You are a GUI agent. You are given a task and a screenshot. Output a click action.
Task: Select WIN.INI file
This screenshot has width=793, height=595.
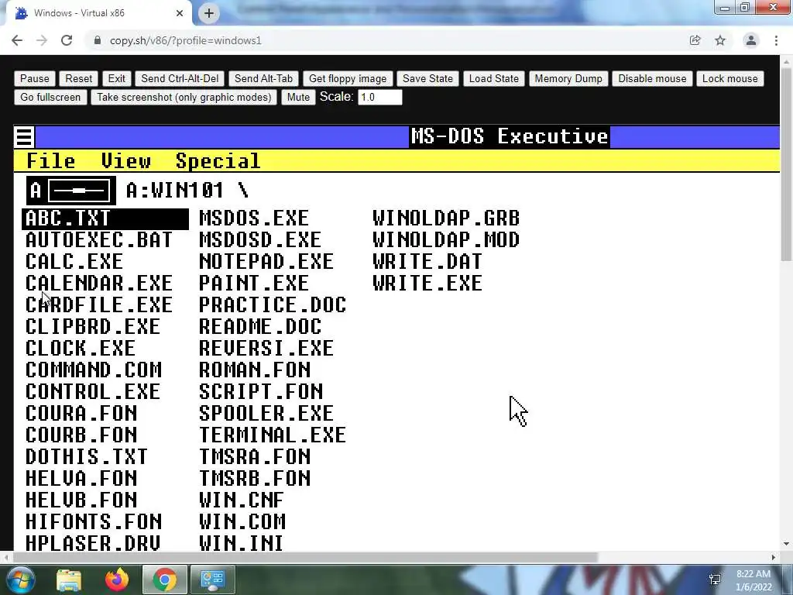click(242, 543)
